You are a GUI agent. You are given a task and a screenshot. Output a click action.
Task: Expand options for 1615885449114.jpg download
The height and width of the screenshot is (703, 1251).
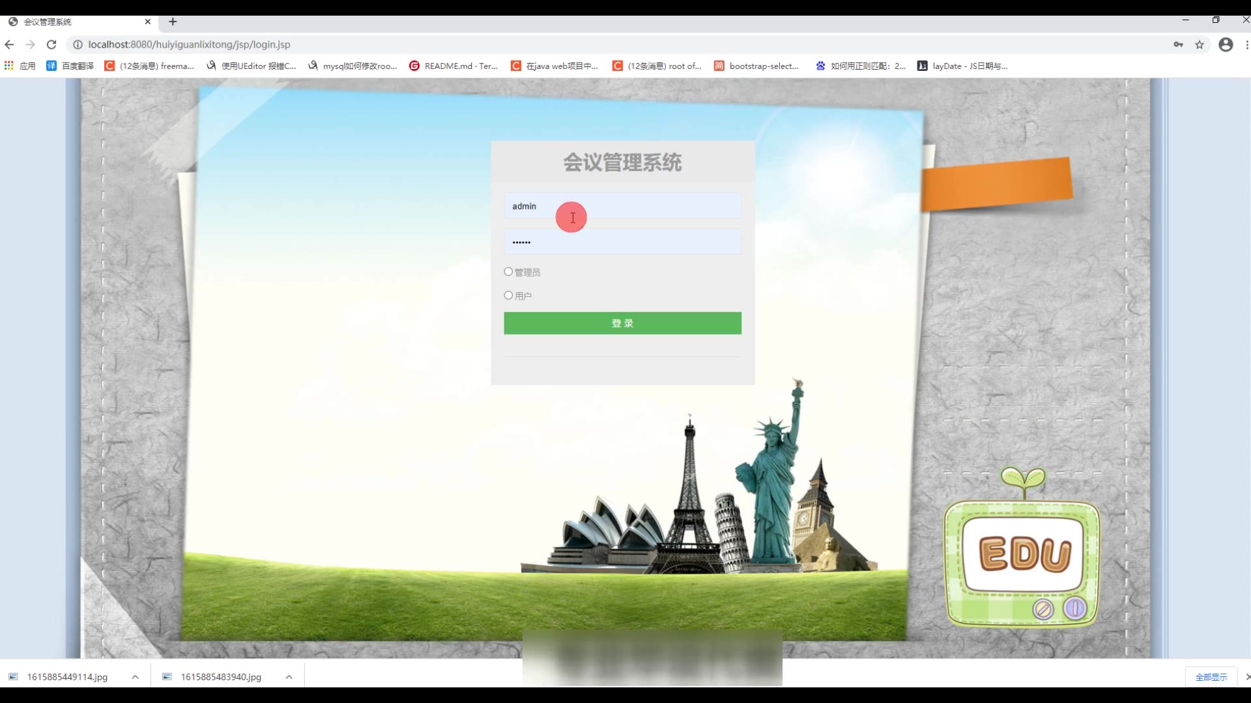(135, 677)
